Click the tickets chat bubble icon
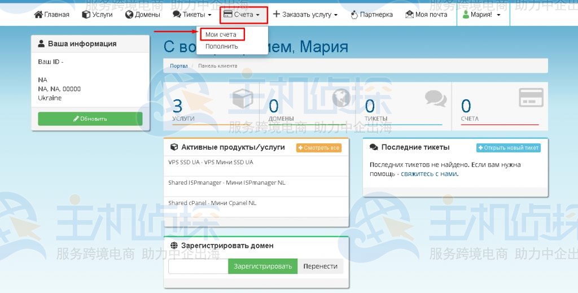 pyautogui.click(x=435, y=98)
